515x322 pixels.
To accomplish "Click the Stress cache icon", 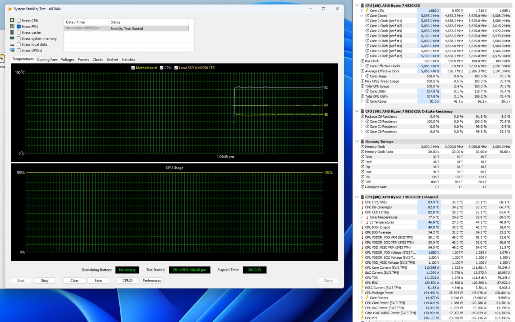I will tap(12, 32).
